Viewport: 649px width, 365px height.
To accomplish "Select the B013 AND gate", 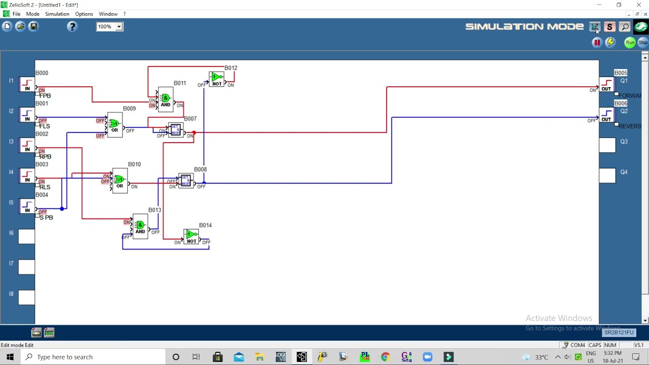I will [x=140, y=227].
